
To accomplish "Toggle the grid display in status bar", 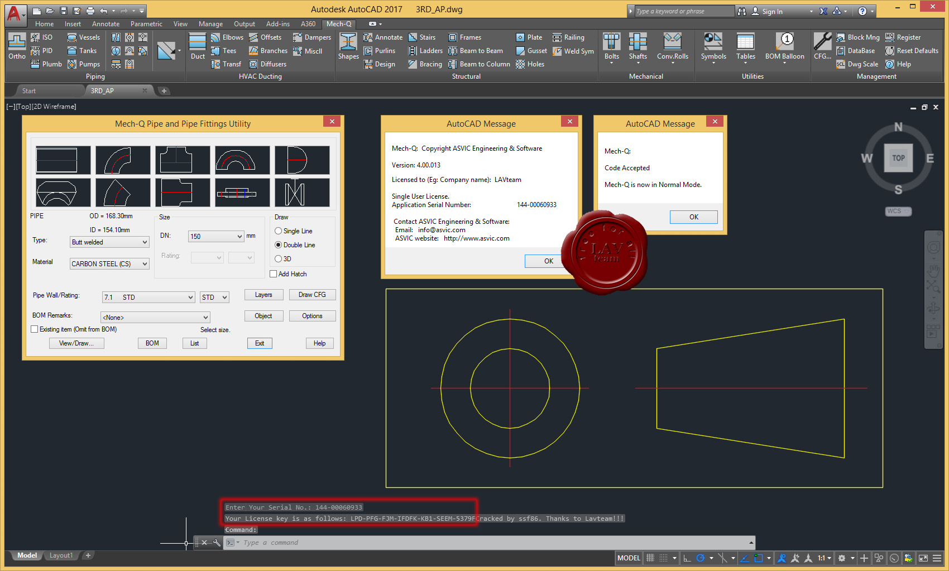I will [650, 558].
